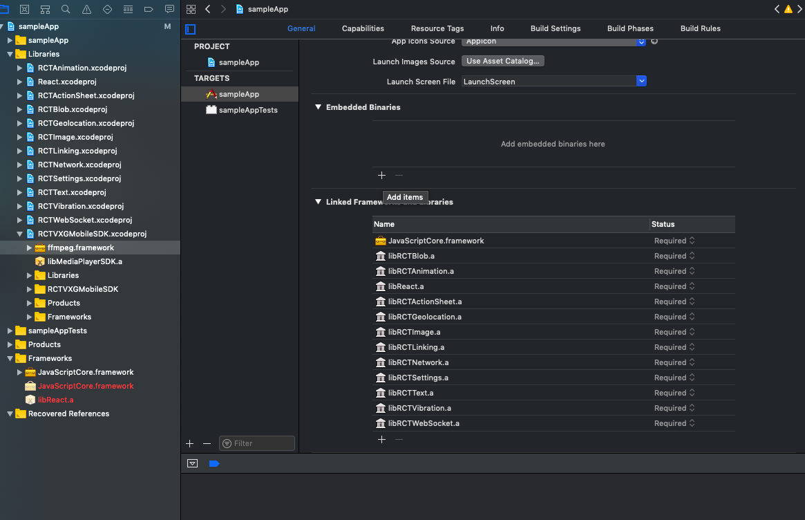Image resolution: width=805 pixels, height=520 pixels.
Task: Collapse the Embedded Binaries section
Action: pyautogui.click(x=319, y=107)
